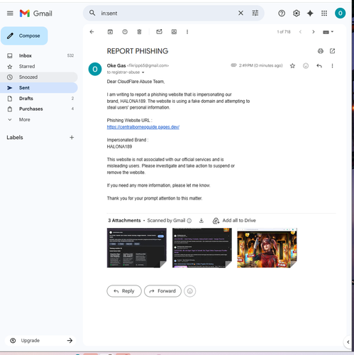This screenshot has height=355, width=354.
Task: Click the search magnifier icon
Action: click(x=92, y=13)
